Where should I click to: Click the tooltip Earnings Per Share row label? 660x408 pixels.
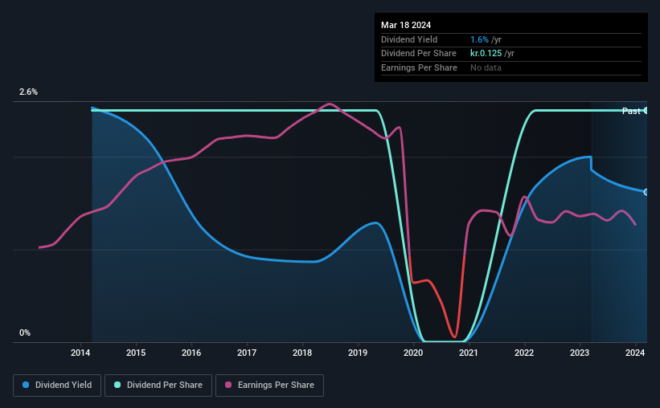pos(419,67)
